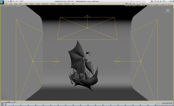Open the Rendering menu
The height and width of the screenshot is (106, 174).
(53, 4)
